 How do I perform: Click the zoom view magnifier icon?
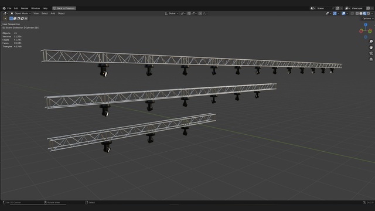coord(371,42)
